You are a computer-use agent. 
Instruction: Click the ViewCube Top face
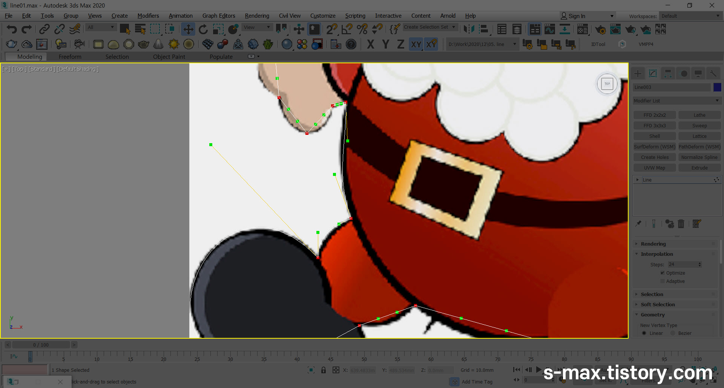pyautogui.click(x=607, y=84)
